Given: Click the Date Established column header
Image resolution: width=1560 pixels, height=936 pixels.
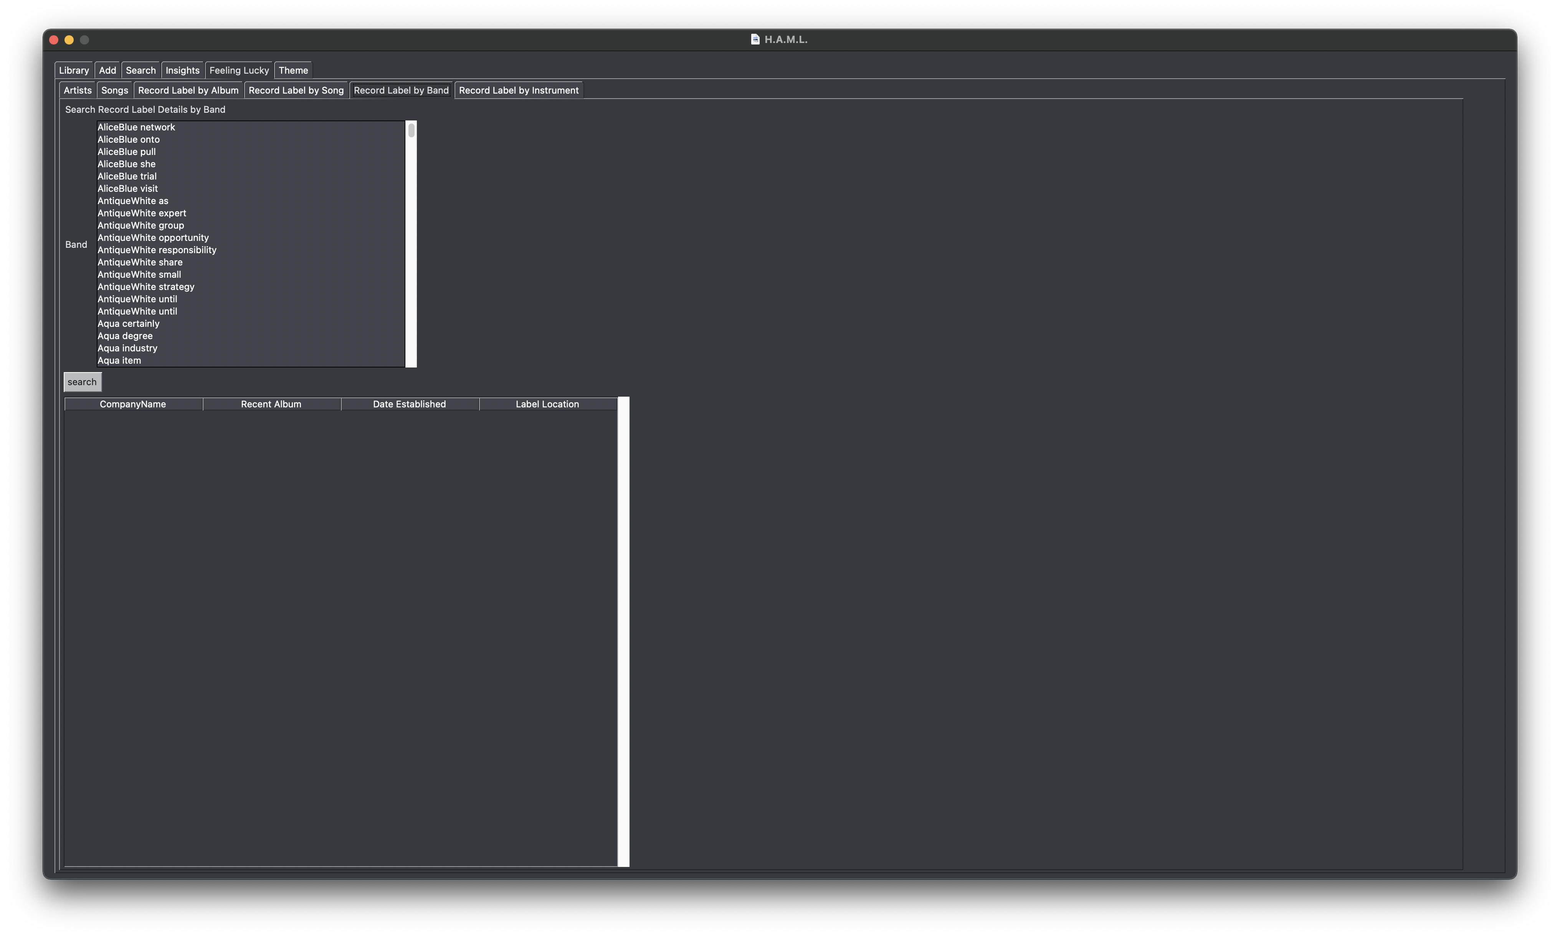Looking at the screenshot, I should click(x=409, y=403).
